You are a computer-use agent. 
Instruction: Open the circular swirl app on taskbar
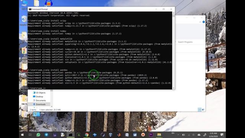tap(103, 135)
